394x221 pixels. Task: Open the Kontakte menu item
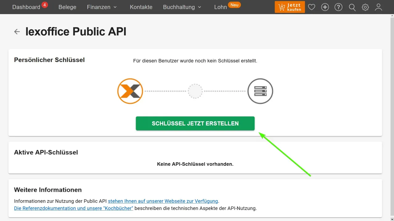[141, 7]
